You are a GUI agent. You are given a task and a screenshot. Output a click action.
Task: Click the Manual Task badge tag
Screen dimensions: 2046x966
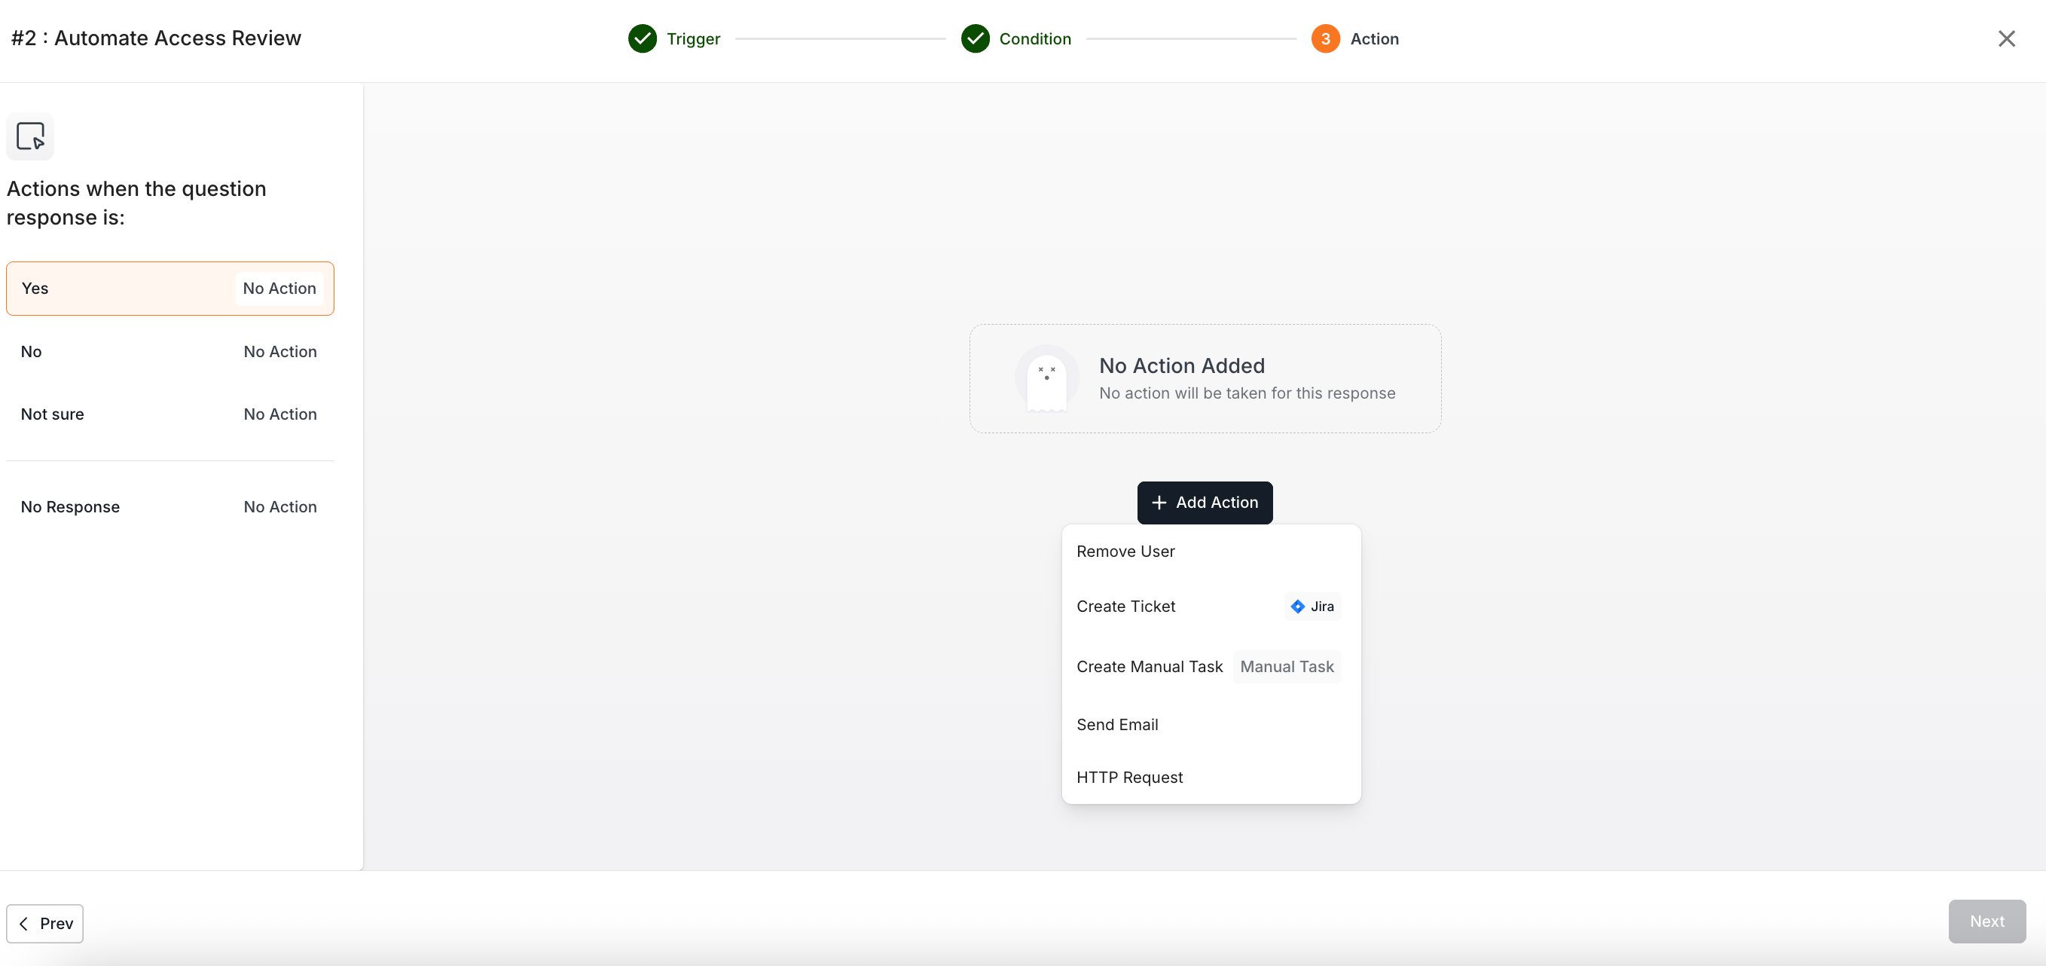click(1286, 667)
